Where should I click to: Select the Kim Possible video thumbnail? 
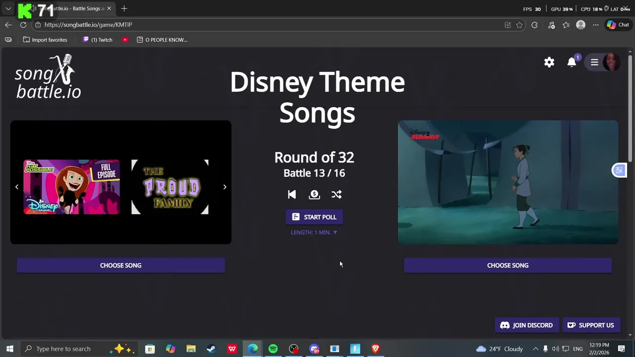click(71, 187)
